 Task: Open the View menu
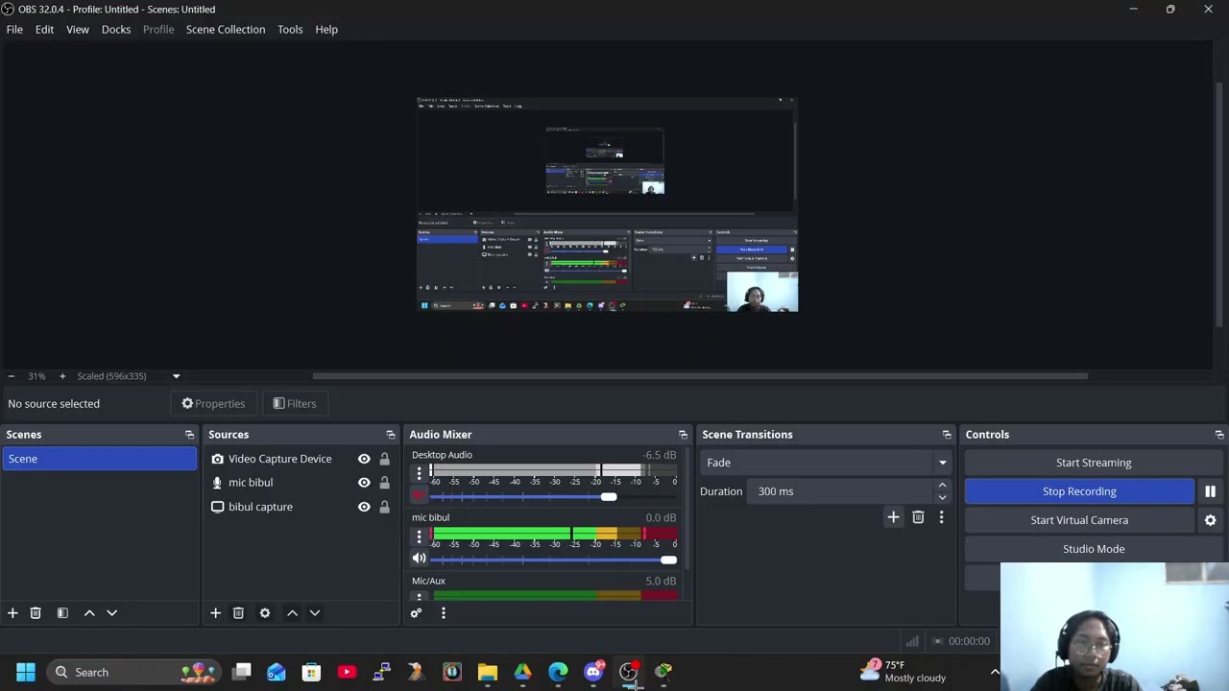(x=78, y=29)
